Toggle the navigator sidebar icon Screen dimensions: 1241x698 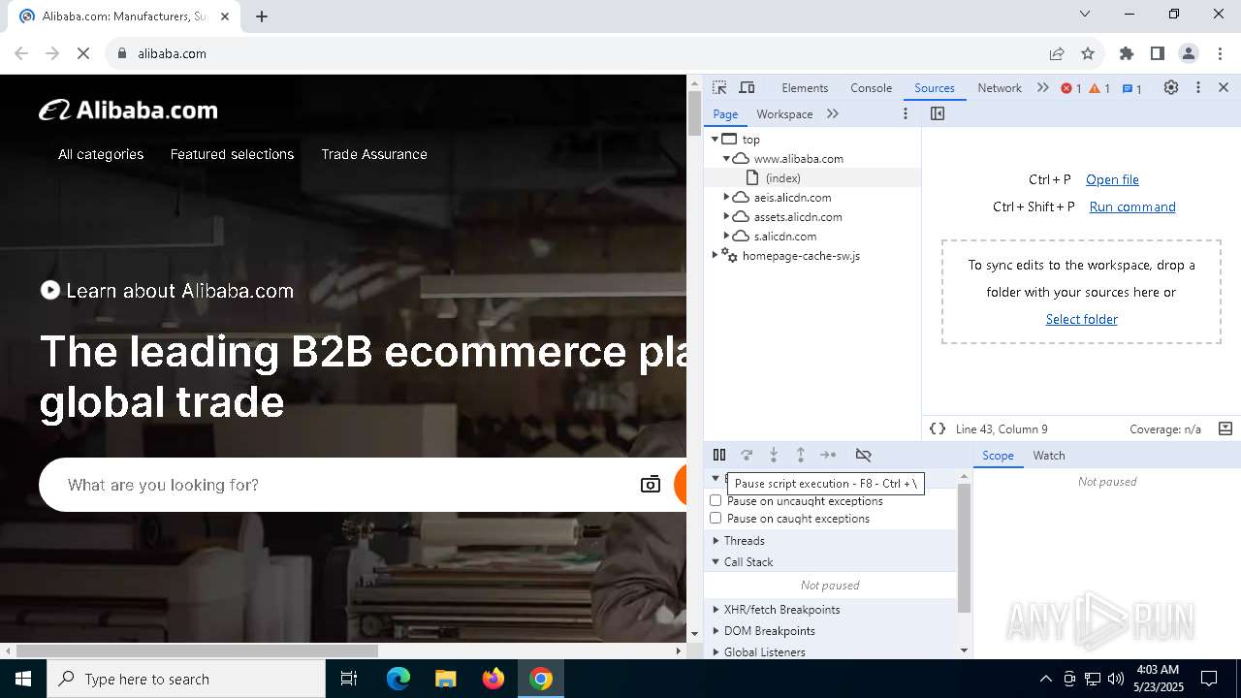tap(937, 113)
